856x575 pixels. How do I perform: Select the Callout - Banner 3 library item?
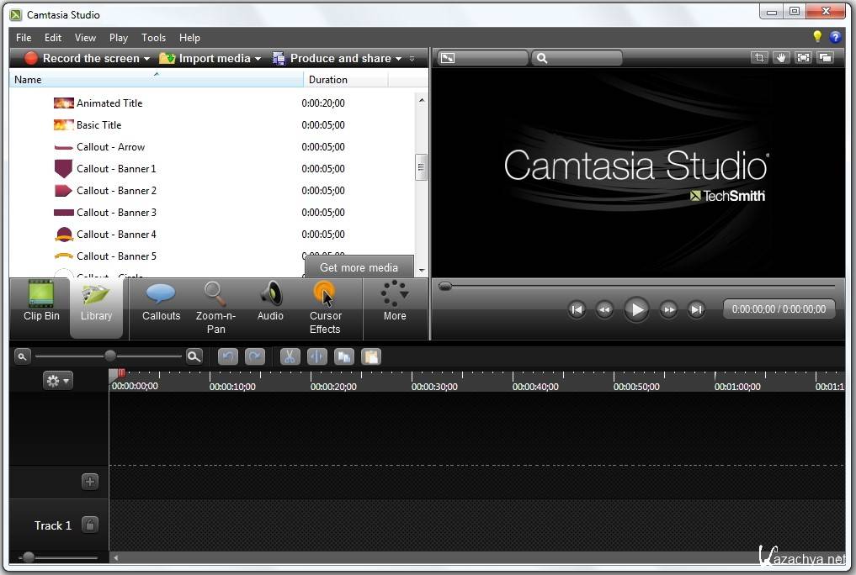click(x=116, y=213)
